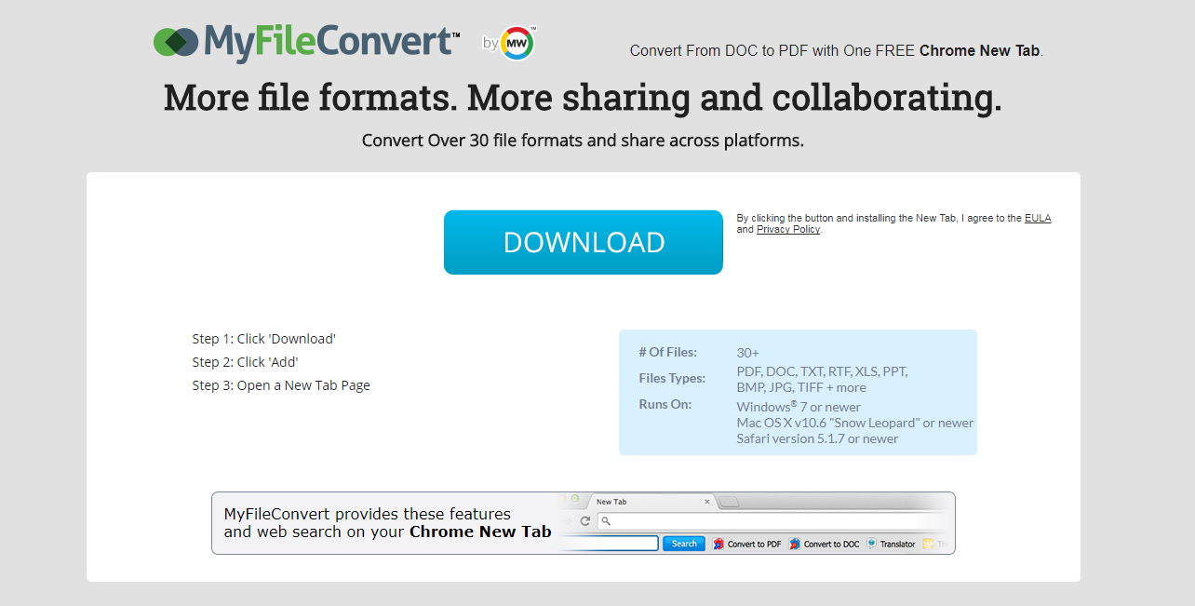This screenshot has width=1195, height=606.
Task: Click 'Convert From DOC to PDF' tagline
Action: click(x=837, y=51)
